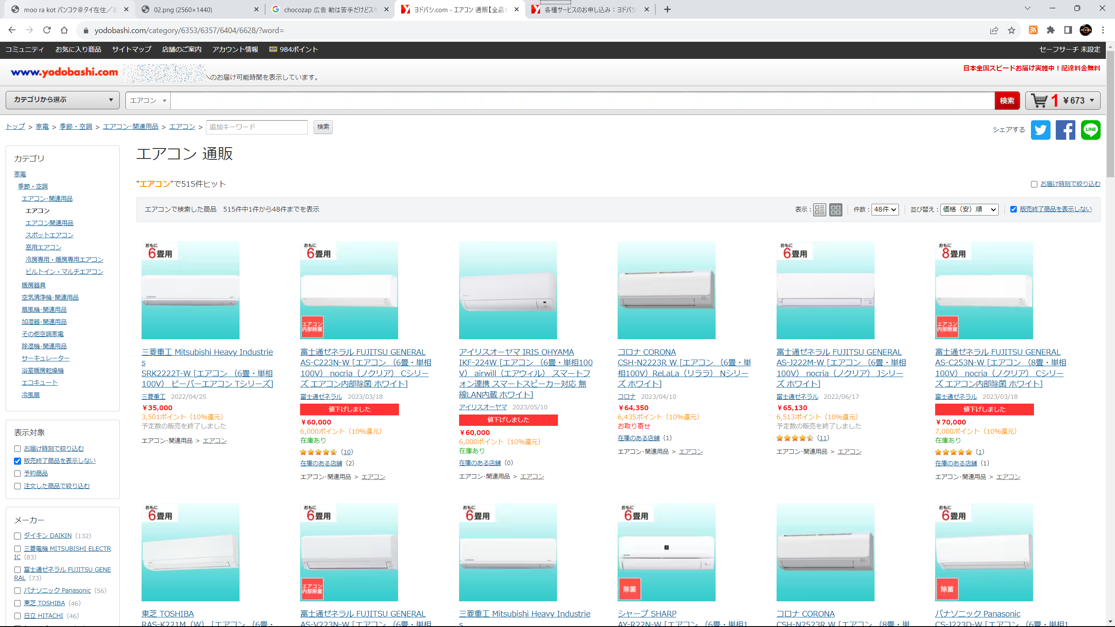Click the yodobashi.com logo
The height and width of the screenshot is (627, 1115).
coord(64,72)
